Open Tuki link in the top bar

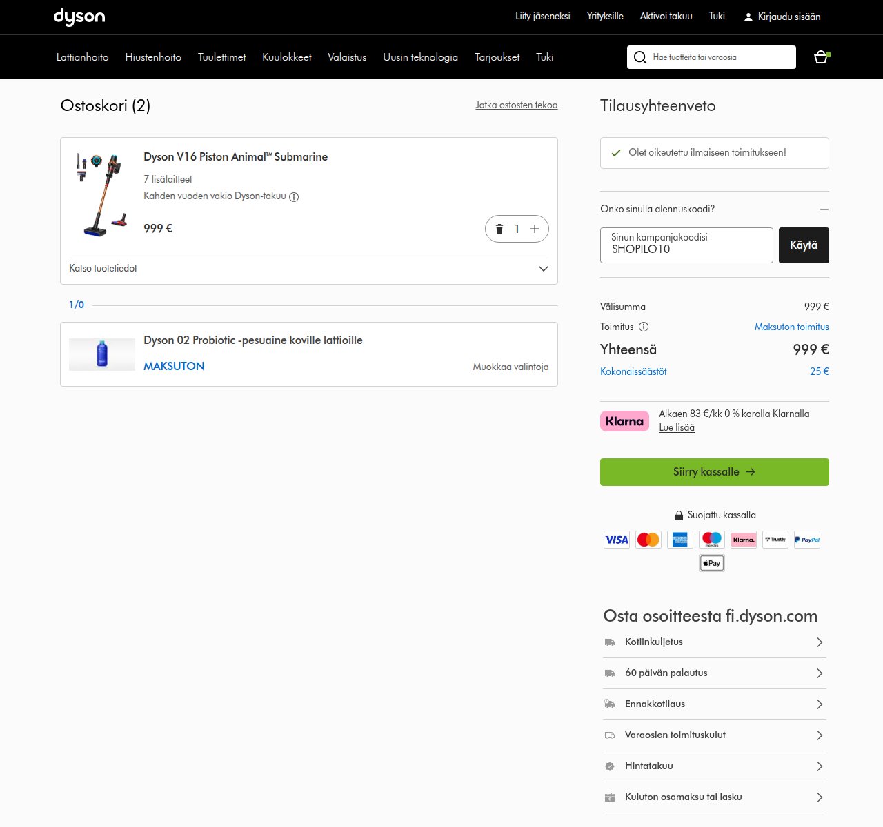(717, 16)
